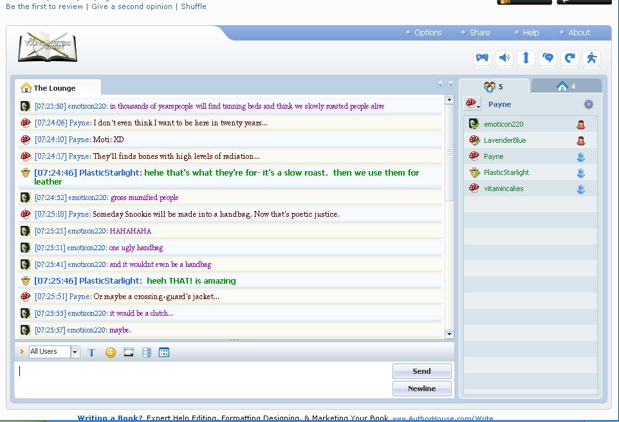This screenshot has width=619, height=422.
Task: Click the right tab-scroll arrow
Action: (450, 83)
